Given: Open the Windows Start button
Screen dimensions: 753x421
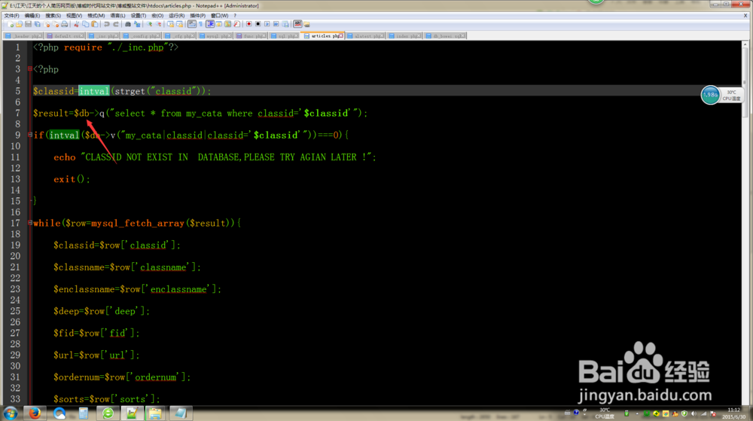Looking at the screenshot, I should click(x=10, y=413).
